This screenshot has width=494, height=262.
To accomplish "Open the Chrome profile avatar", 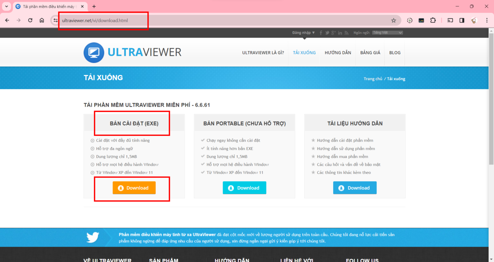I will click(474, 20).
